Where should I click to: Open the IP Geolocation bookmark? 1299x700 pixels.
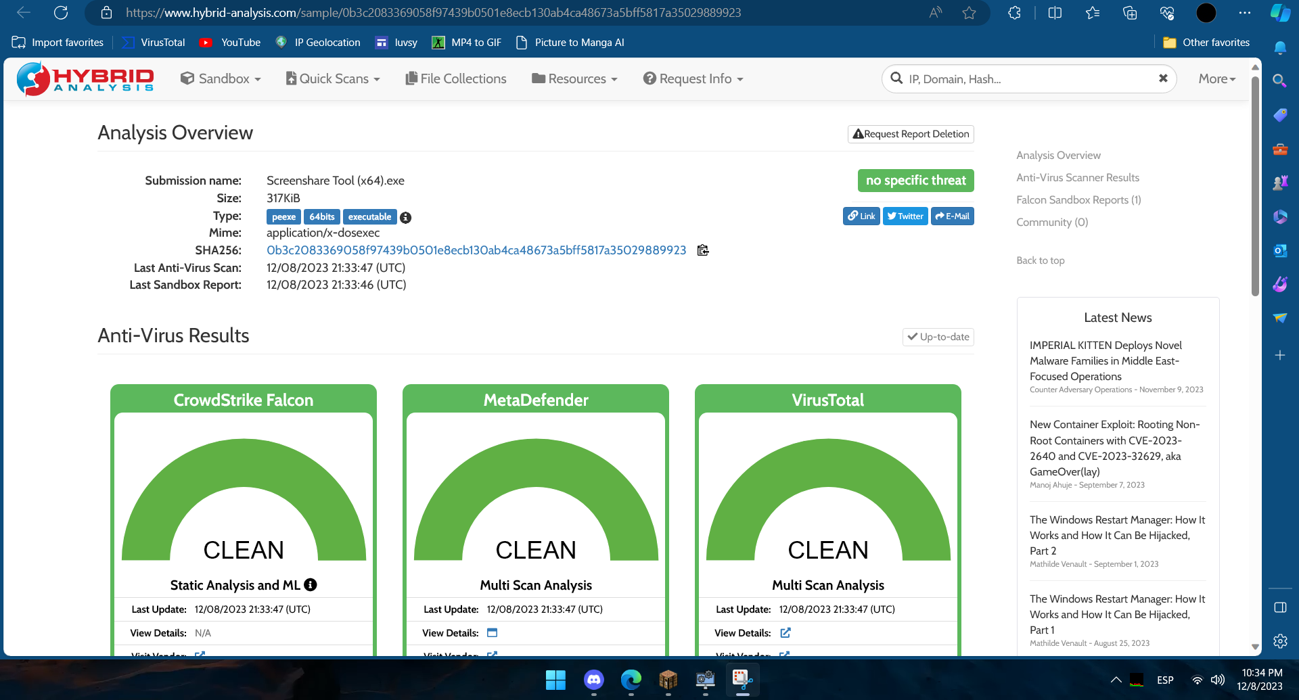(318, 42)
